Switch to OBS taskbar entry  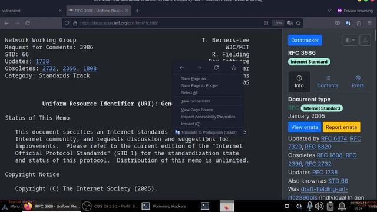click(110, 206)
